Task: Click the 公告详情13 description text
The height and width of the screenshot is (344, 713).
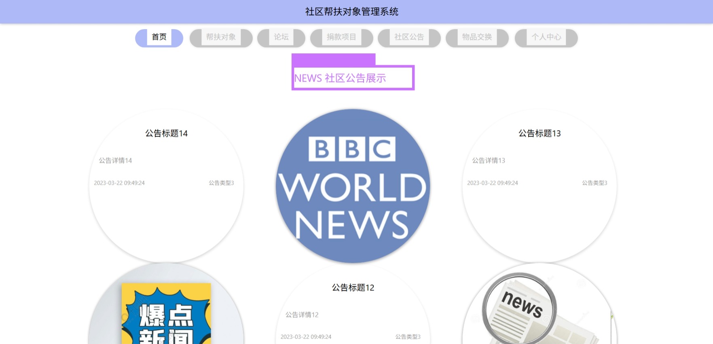Action: (x=489, y=160)
